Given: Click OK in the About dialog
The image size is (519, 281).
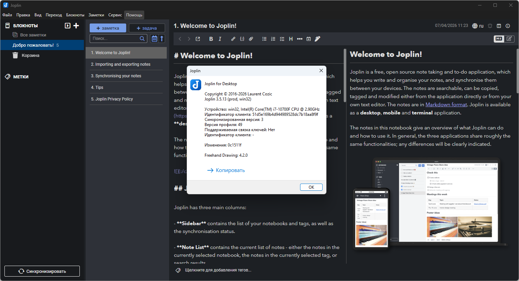Looking at the screenshot, I should coord(311,187).
